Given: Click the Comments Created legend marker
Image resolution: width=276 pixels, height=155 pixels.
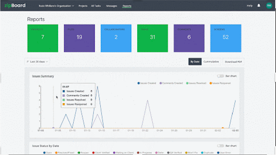Looking at the screenshot, I should 161,83.
